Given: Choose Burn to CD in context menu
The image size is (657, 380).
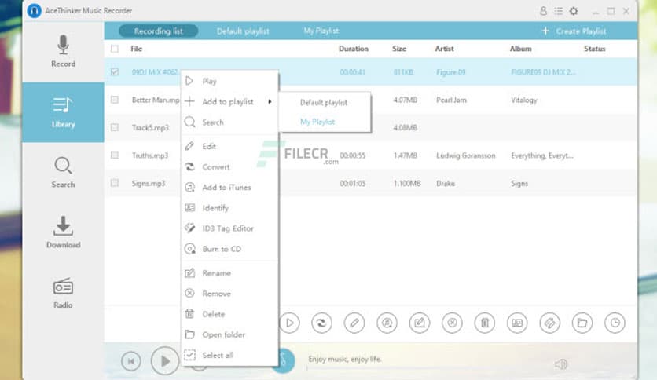Looking at the screenshot, I should click(229, 249).
